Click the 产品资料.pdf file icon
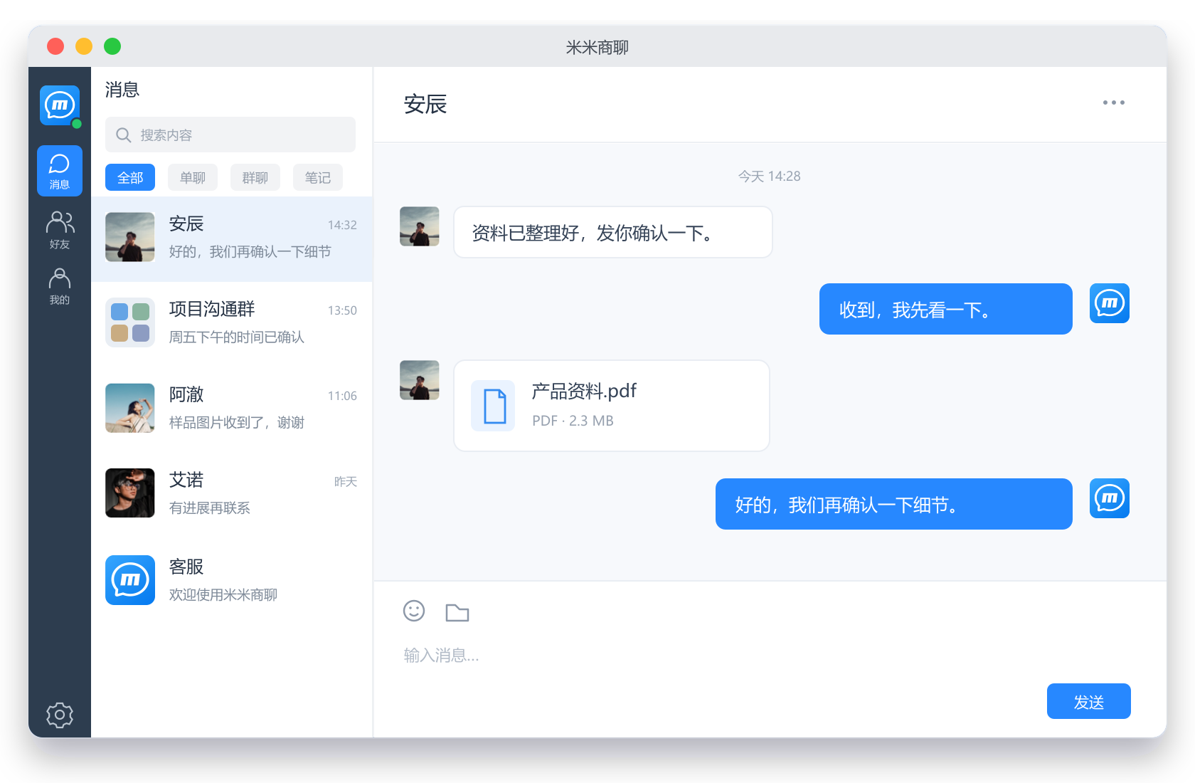1195x783 pixels. pos(493,406)
